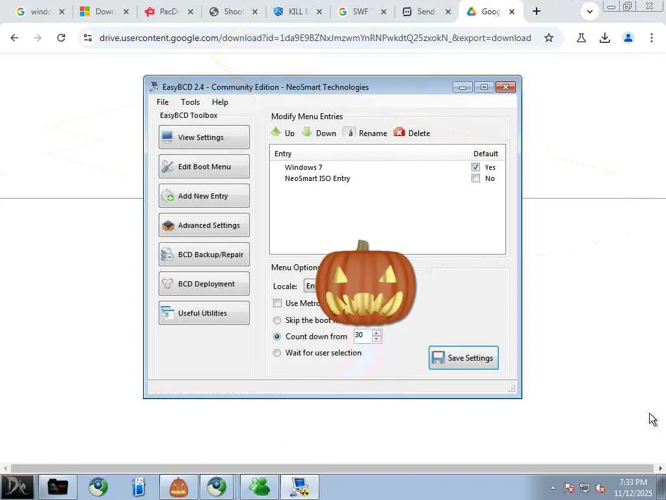Click the floating pumpkin image
The image size is (666, 500).
point(366,284)
